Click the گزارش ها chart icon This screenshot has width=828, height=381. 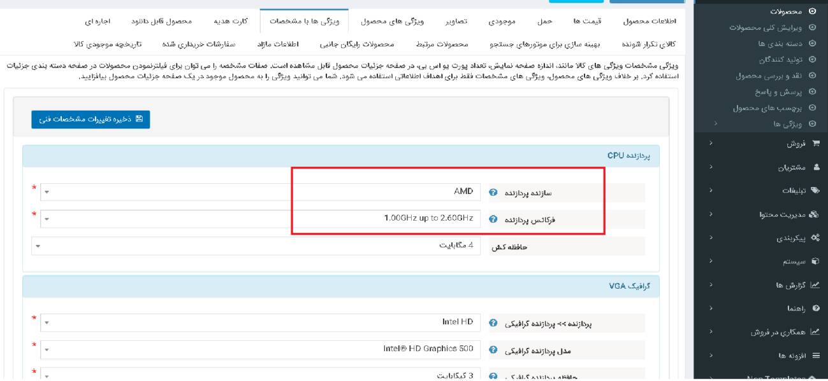point(815,285)
